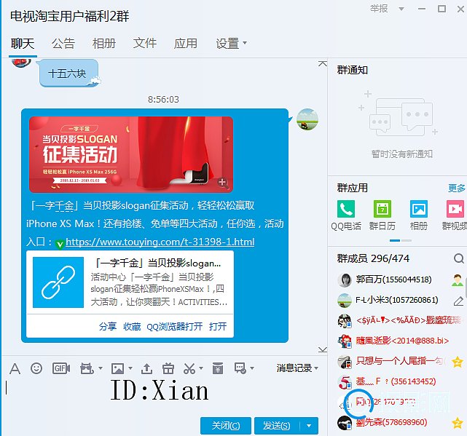Click the 发送(S) button
Image resolution: width=467 pixels, height=436 pixels.
[277, 426]
